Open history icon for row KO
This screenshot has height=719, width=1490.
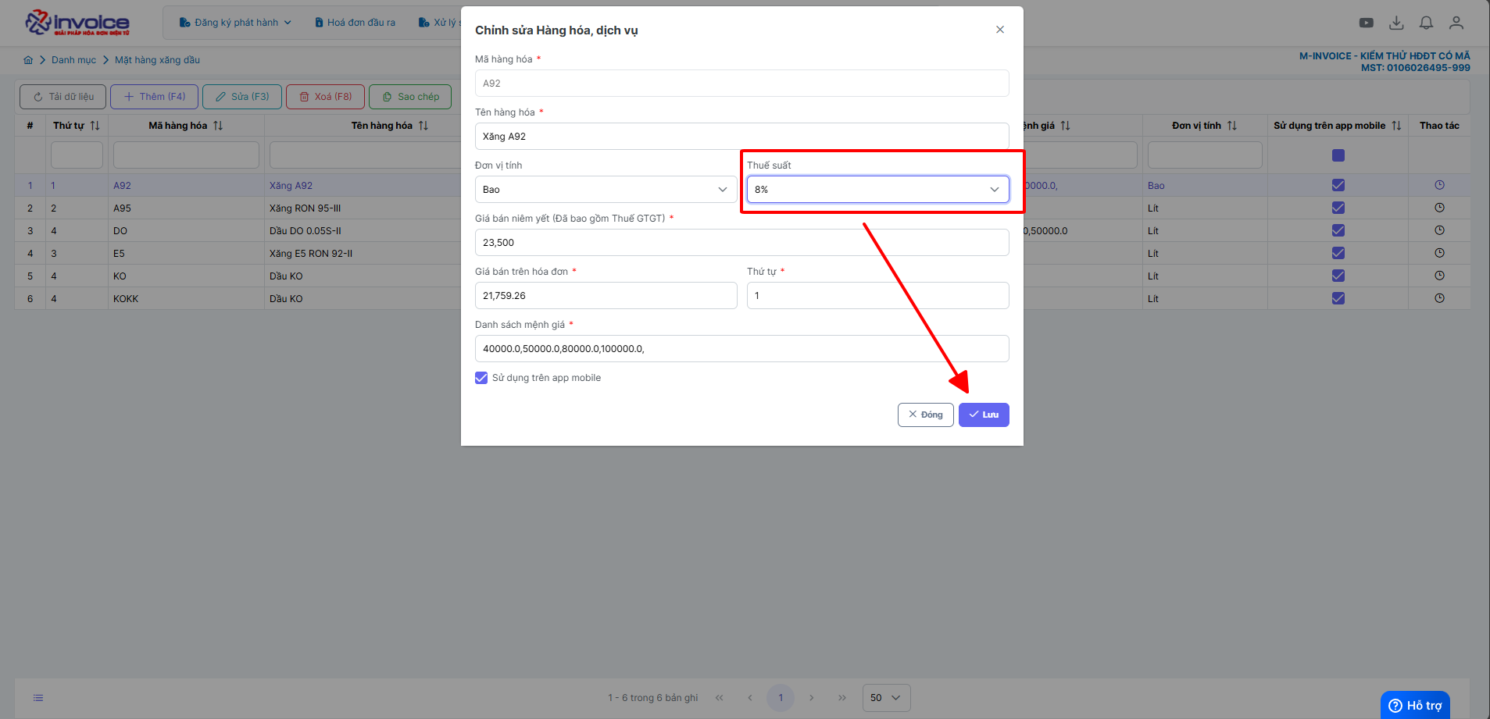[1439, 276]
